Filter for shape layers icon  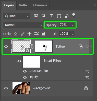pyautogui.click(x=59, y=16)
